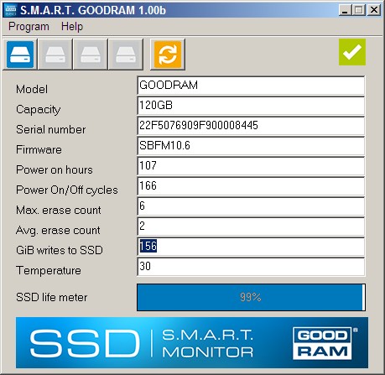The image size is (385, 375).
Task: Click the Temperature field showing 30
Action: coord(251,267)
